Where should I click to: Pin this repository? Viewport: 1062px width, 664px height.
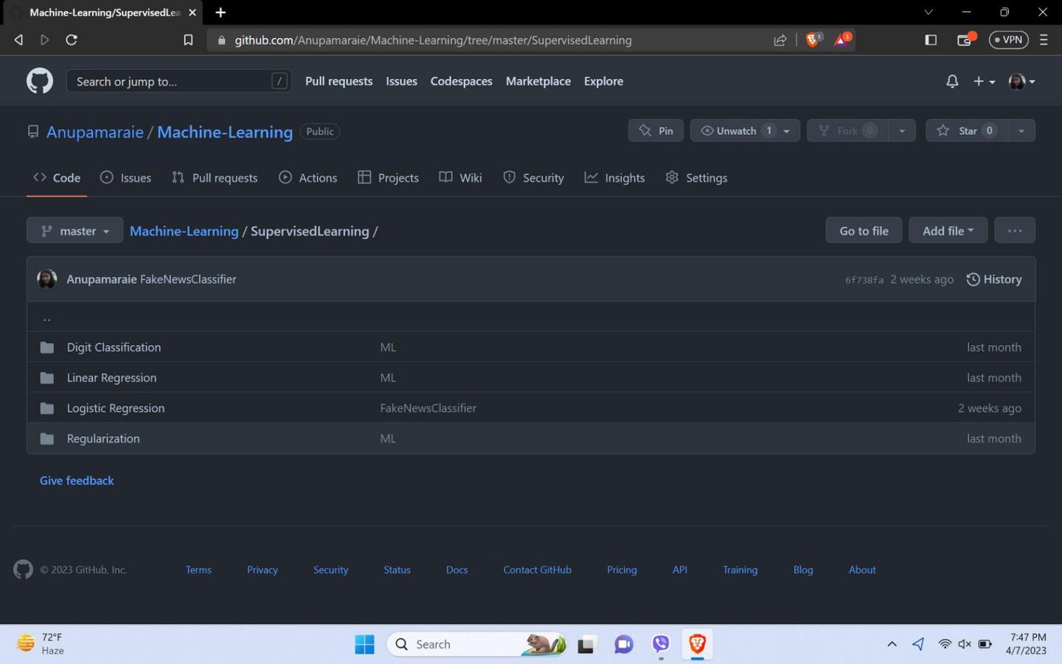point(656,131)
